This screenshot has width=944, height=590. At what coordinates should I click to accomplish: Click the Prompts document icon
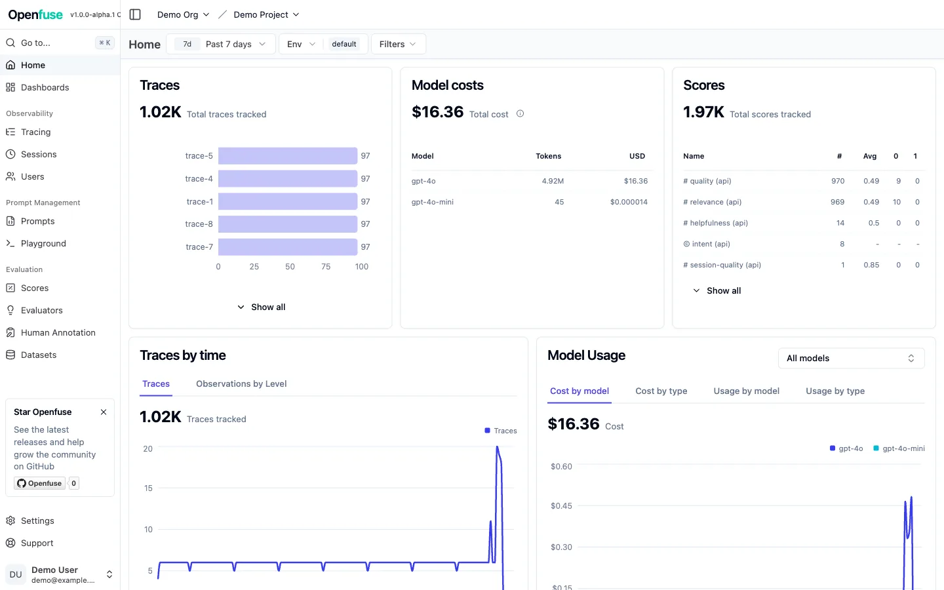click(x=10, y=221)
